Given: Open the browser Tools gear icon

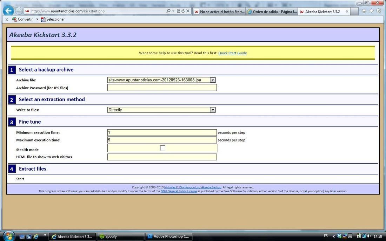Looking at the screenshot, I should click(x=379, y=11).
